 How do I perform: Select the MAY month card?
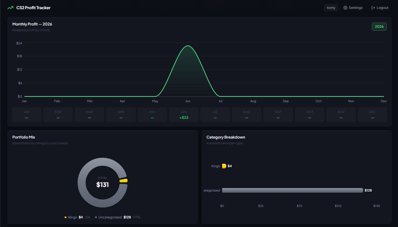click(x=152, y=115)
